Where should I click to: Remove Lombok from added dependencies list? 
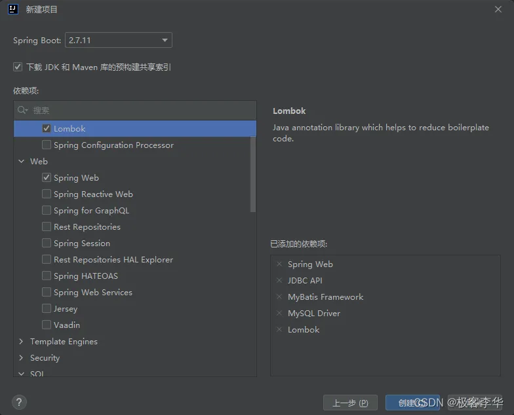[279, 330]
